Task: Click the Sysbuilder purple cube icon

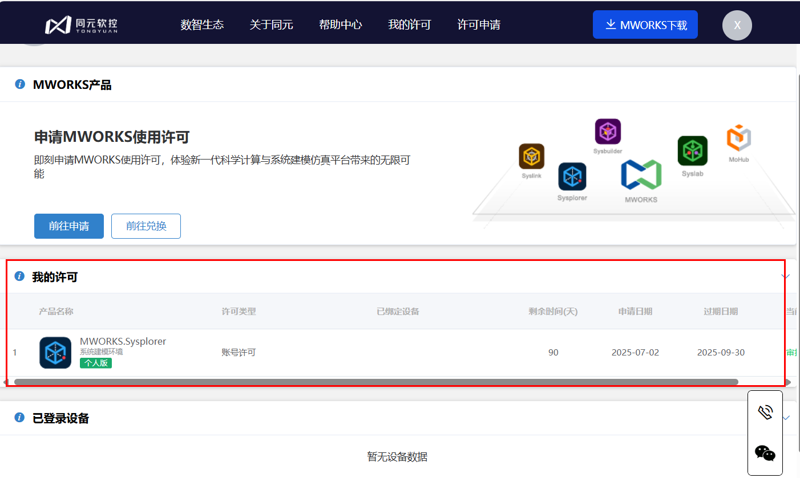Action: coord(608,132)
